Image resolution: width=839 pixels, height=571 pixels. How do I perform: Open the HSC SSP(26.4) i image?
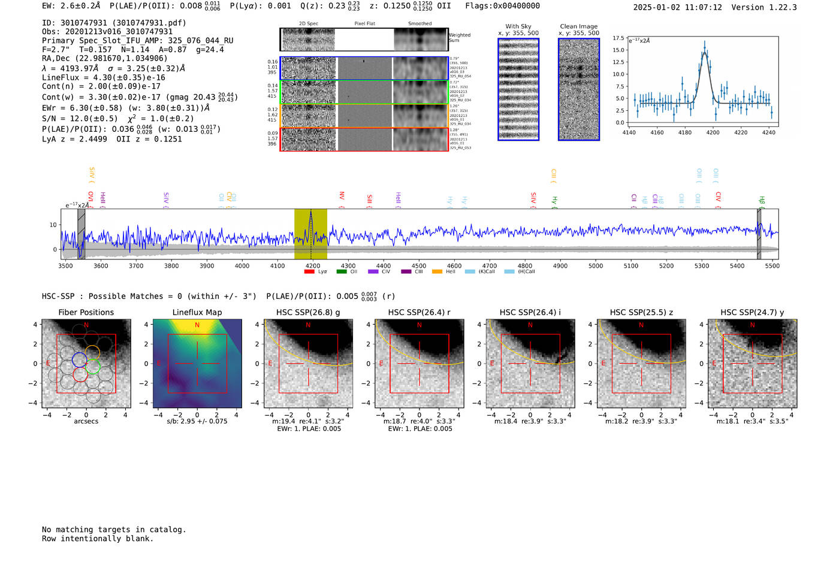[530, 364]
